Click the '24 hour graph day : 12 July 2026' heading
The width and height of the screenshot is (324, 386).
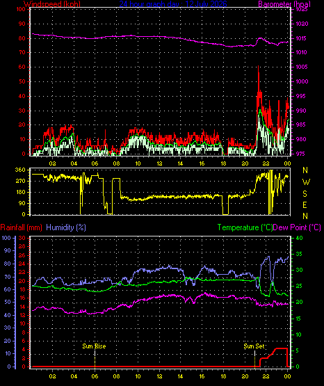point(173,4)
